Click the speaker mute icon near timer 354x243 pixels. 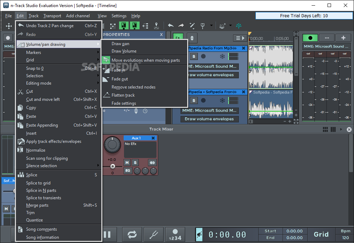(199, 235)
